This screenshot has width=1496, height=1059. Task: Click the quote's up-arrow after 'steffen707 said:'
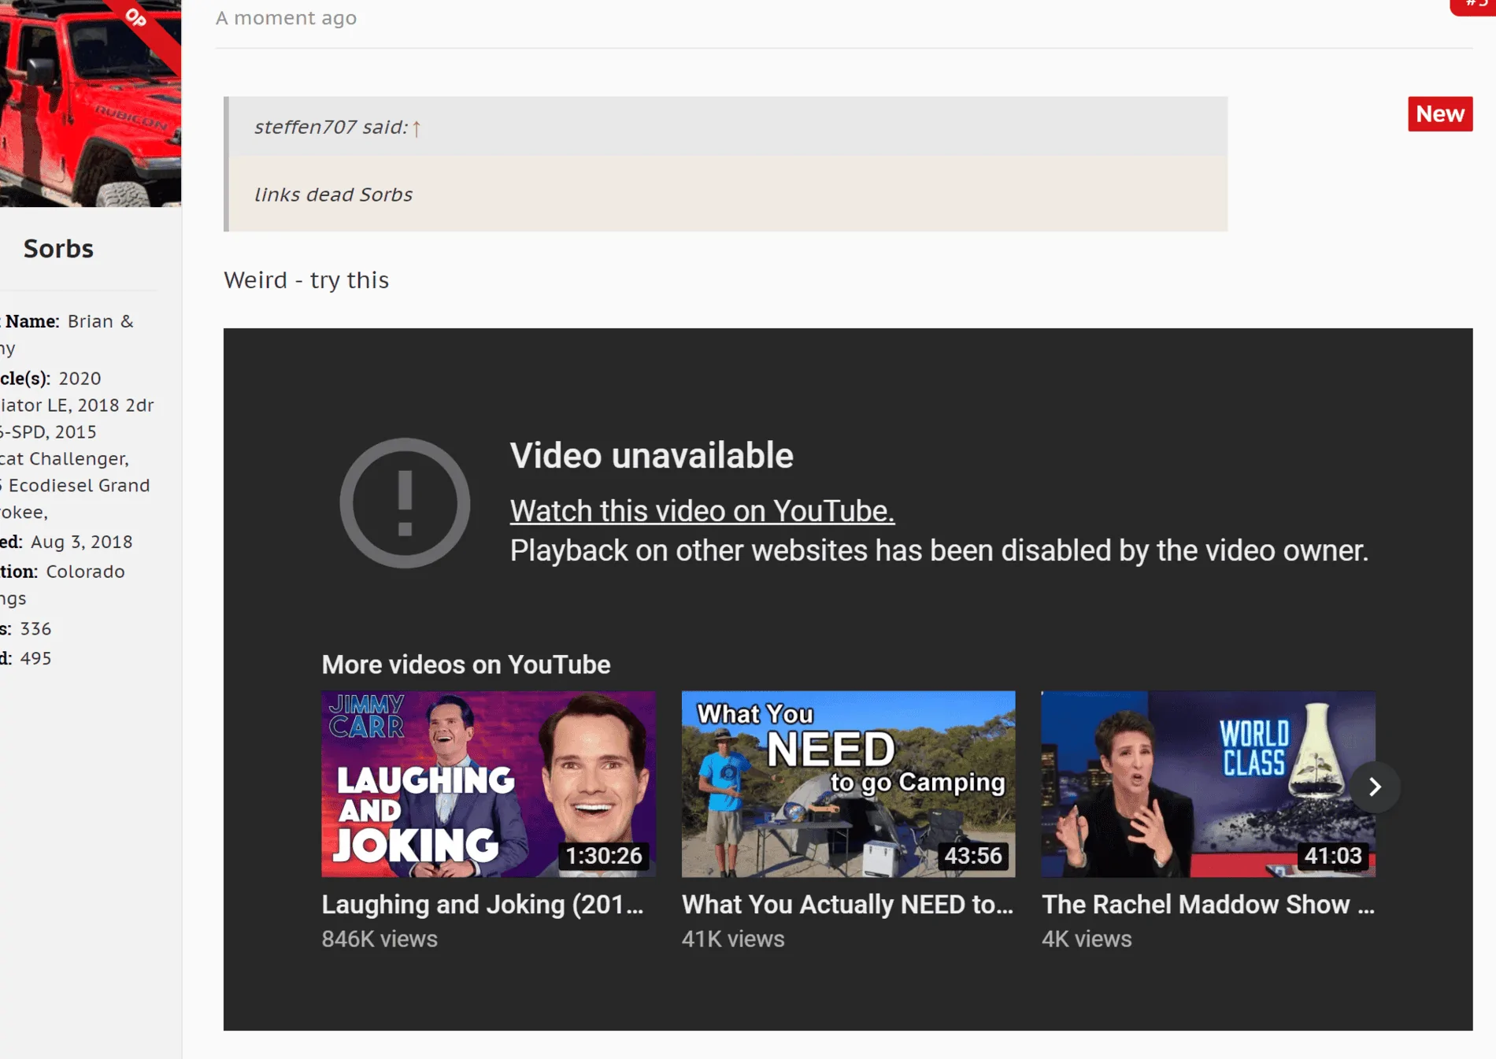(417, 128)
